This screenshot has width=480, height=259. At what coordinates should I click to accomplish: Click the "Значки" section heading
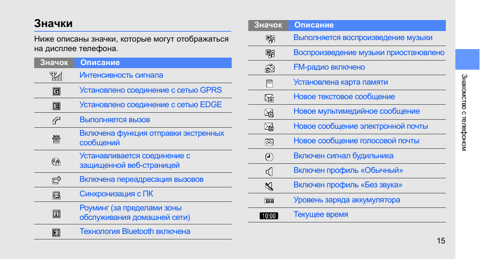tap(53, 24)
